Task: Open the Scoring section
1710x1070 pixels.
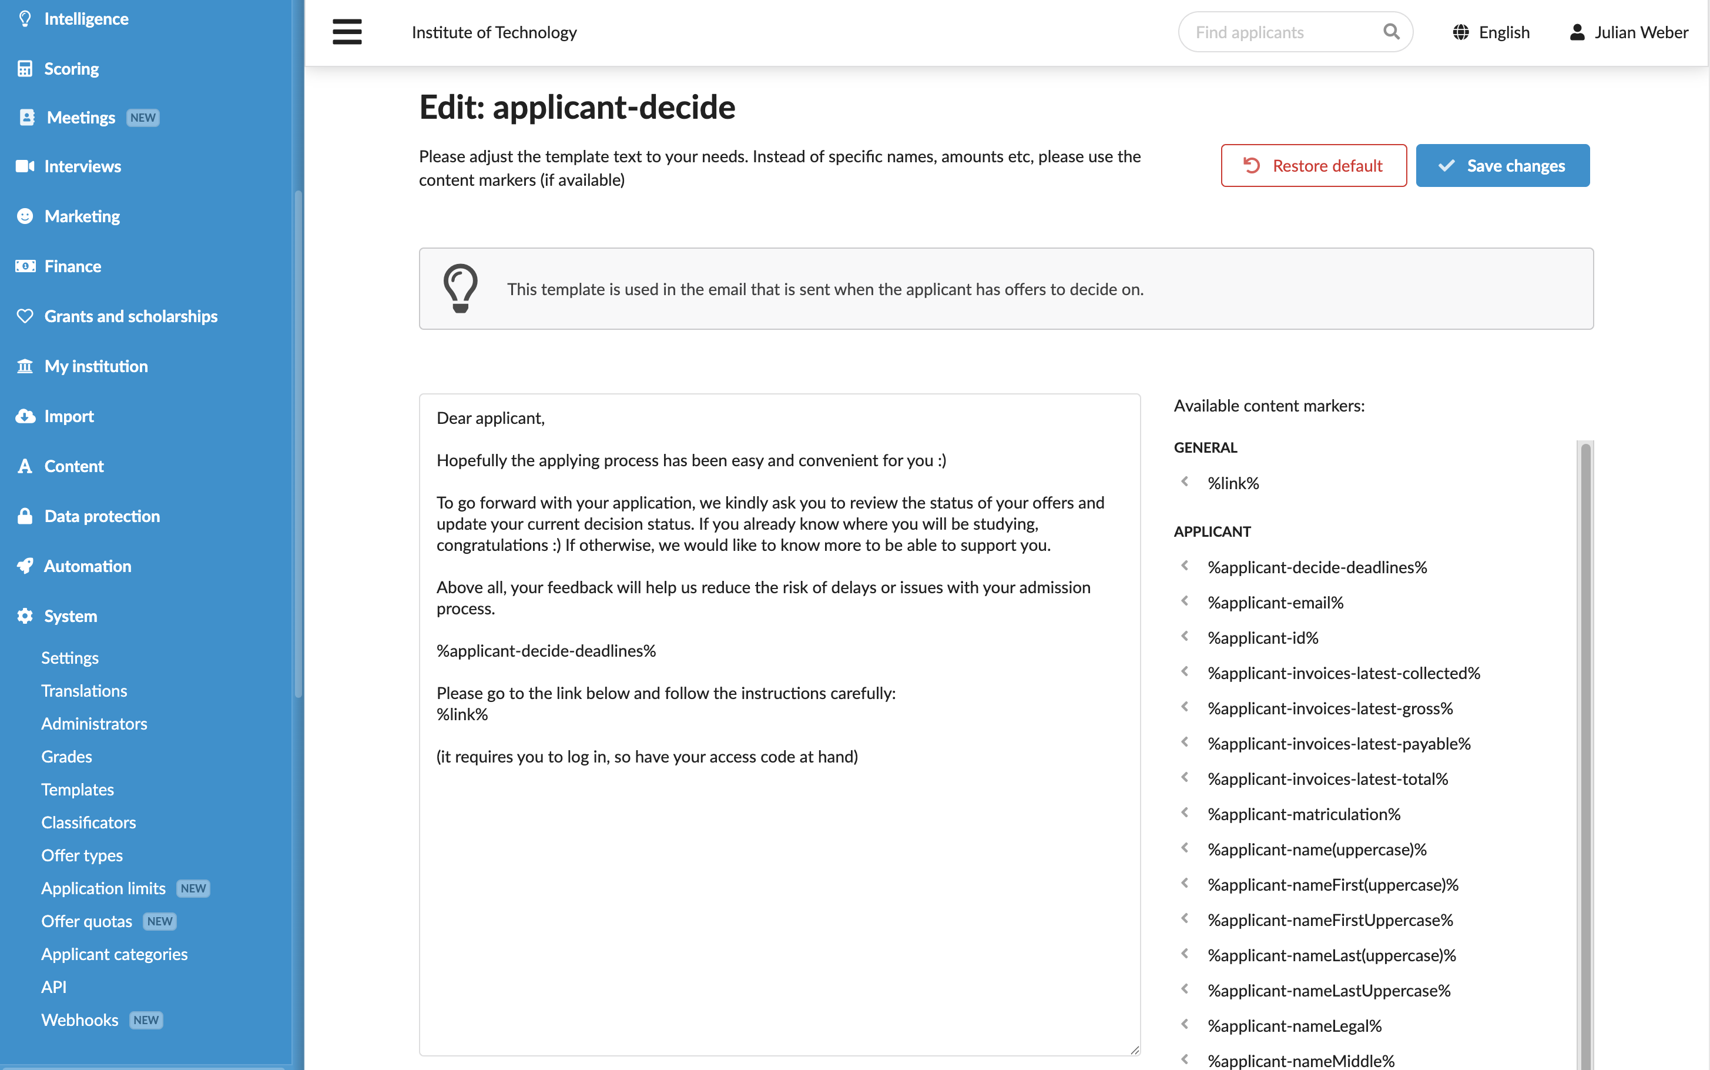Action: click(x=72, y=69)
